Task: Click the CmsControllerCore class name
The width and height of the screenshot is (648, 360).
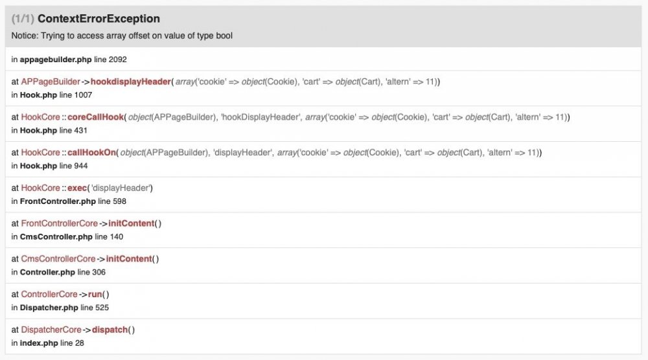Action: 58,259
